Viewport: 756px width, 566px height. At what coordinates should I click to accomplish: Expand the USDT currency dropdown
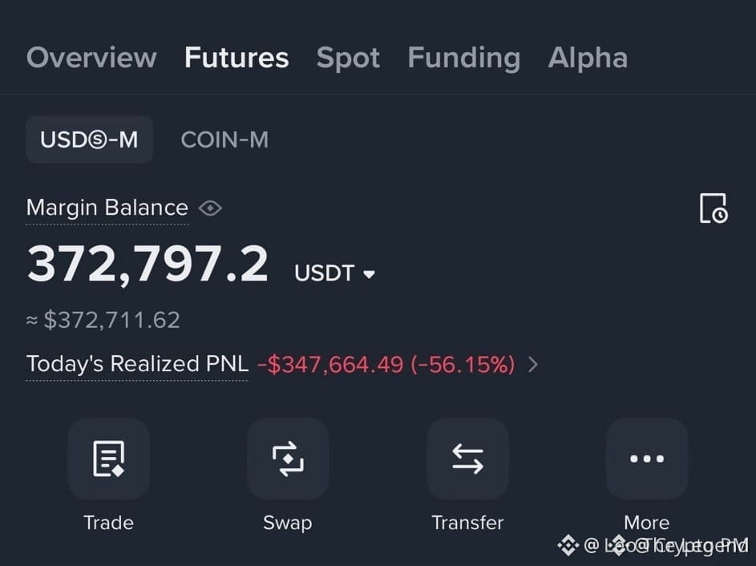click(x=334, y=273)
